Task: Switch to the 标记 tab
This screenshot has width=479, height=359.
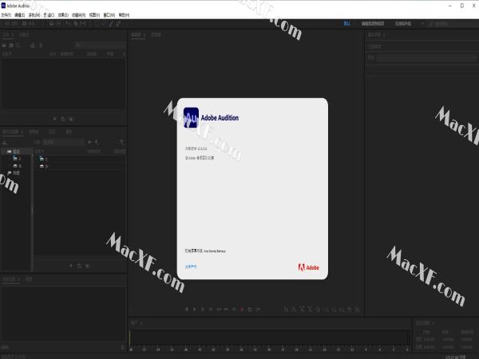Action: click(52, 132)
